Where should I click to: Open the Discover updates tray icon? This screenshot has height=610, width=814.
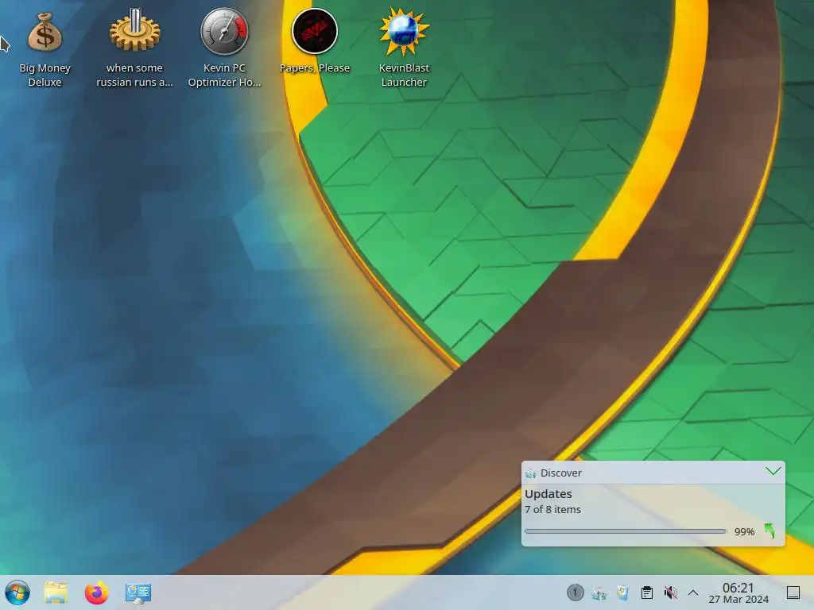pyautogui.click(x=599, y=593)
